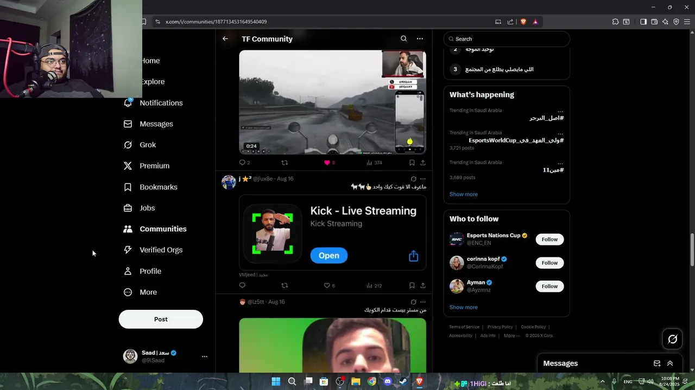The image size is (695, 390).
Task: Click the Windows Start button
Action: click(x=276, y=381)
